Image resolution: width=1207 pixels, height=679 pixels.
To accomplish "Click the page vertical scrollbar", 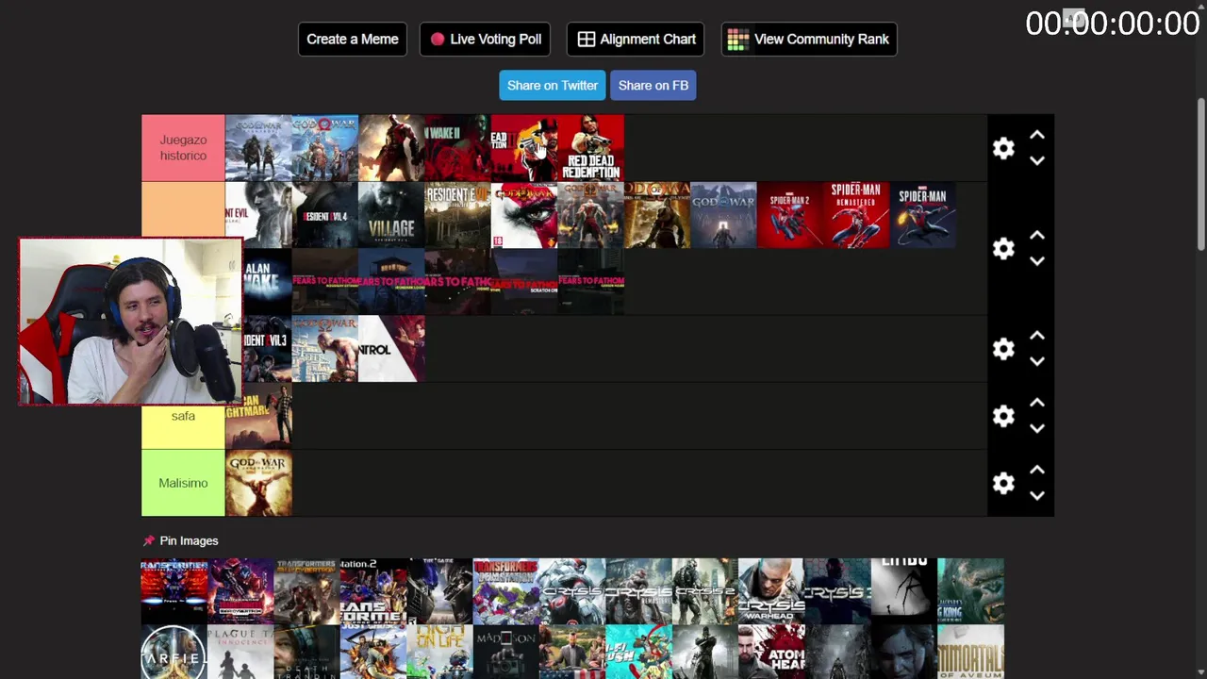I will click(x=1200, y=174).
